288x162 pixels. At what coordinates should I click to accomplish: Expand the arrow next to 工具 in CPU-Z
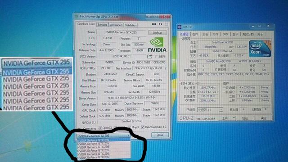tap(234, 118)
